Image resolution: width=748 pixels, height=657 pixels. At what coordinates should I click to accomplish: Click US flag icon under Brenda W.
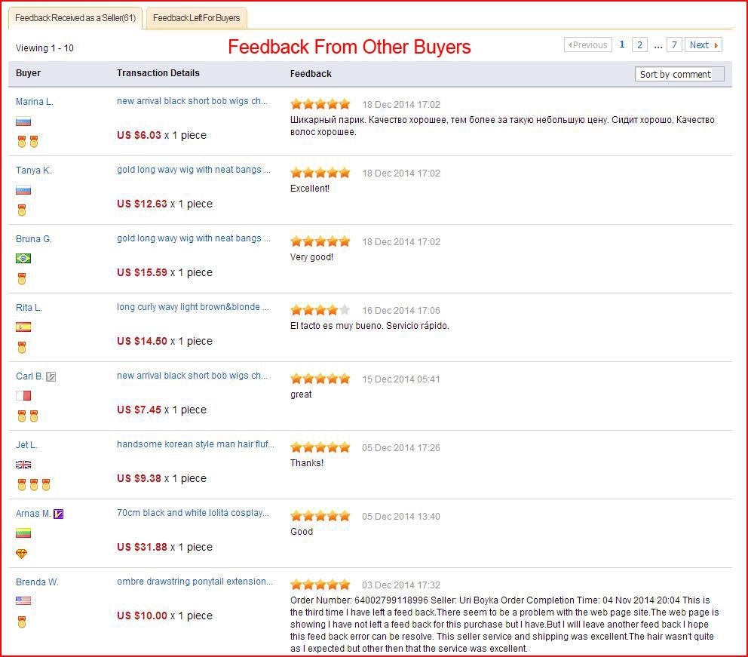[x=23, y=601]
